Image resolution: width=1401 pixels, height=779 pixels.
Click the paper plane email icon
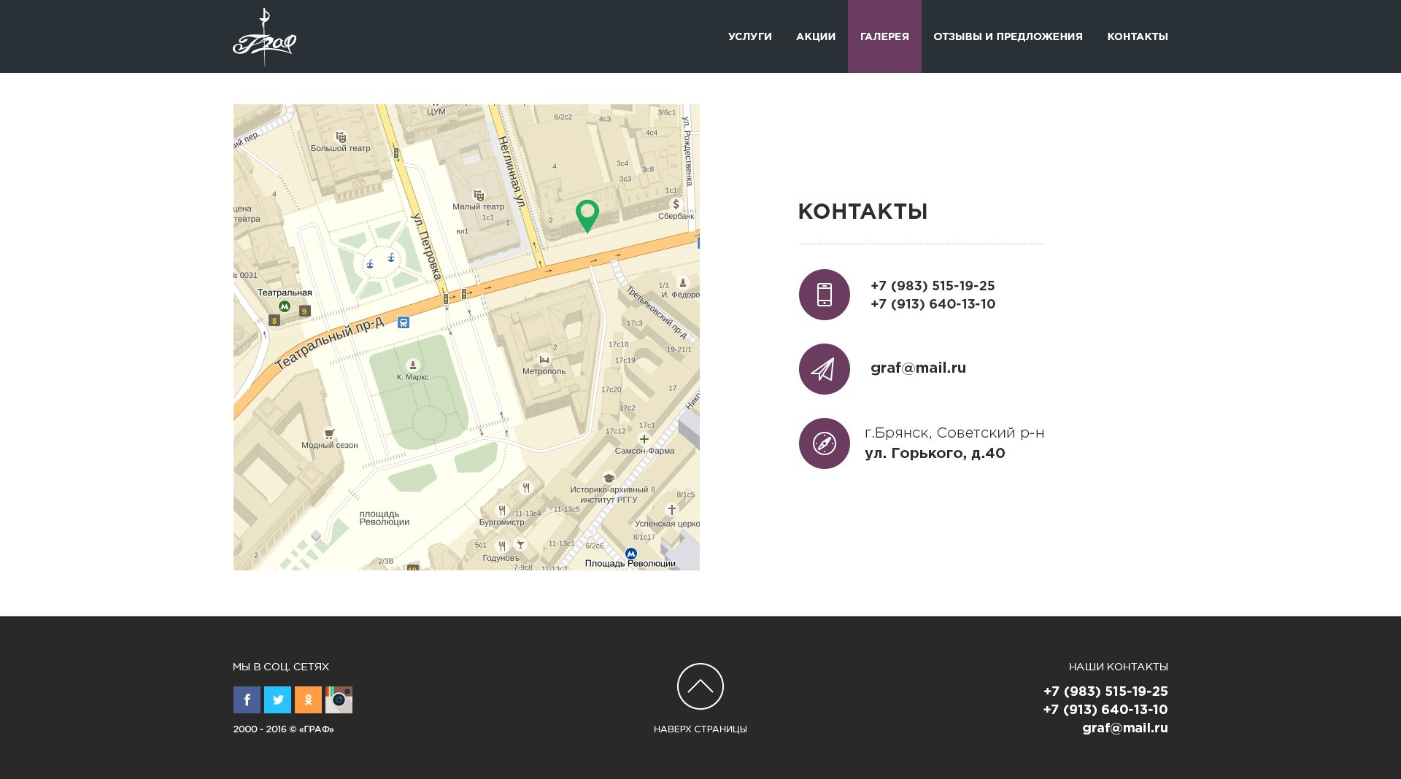click(824, 368)
